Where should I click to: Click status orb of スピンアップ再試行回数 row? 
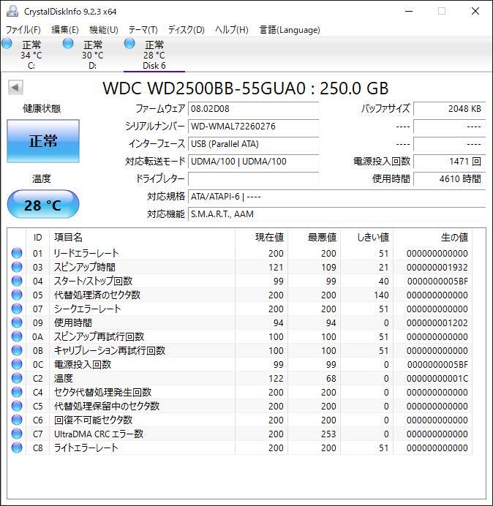17,336
